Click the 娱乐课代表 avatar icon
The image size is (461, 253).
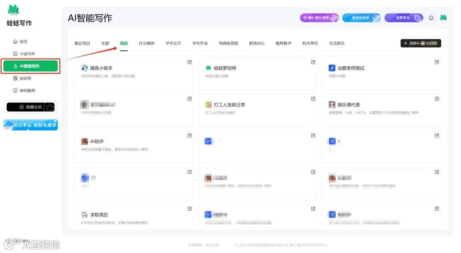click(332, 105)
